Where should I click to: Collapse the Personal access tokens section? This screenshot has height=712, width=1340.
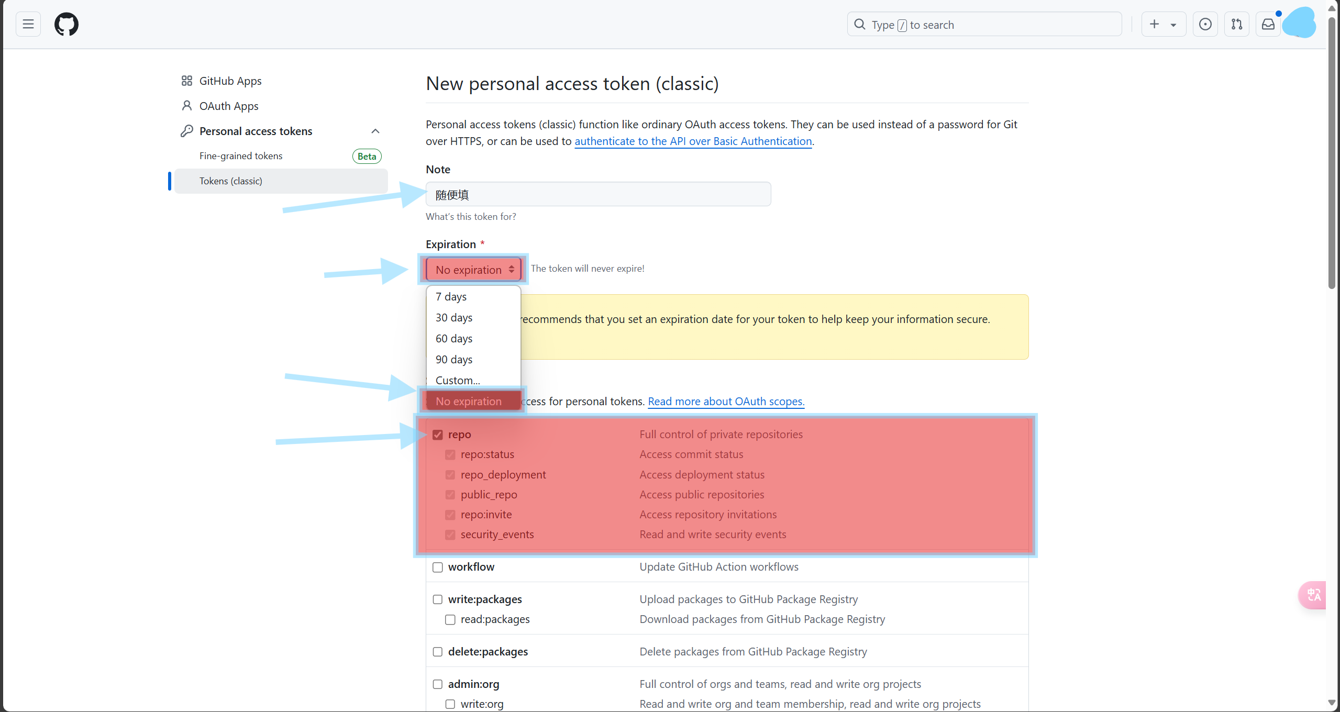click(375, 131)
